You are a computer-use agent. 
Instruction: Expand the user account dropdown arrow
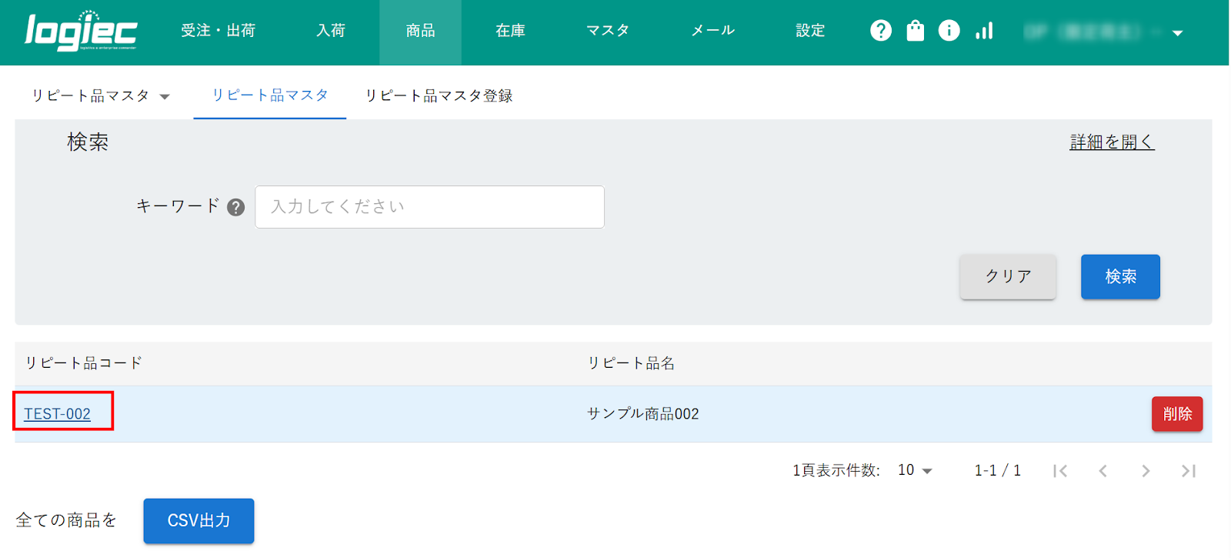click(1177, 33)
